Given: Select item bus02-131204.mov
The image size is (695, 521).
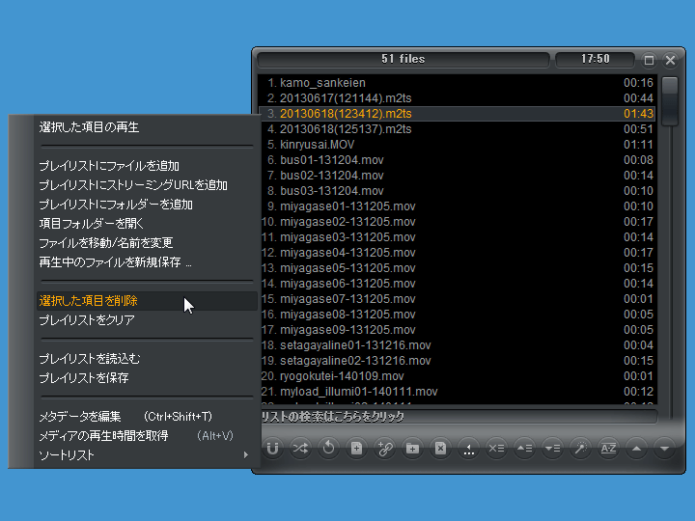Looking at the screenshot, I should click(x=458, y=176).
